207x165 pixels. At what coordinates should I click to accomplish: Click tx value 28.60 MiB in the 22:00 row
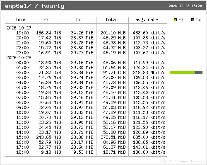(x=82, y=48)
